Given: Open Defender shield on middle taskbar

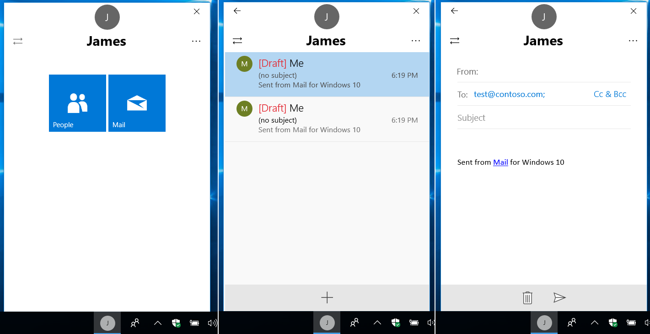Looking at the screenshot, I should (396, 323).
